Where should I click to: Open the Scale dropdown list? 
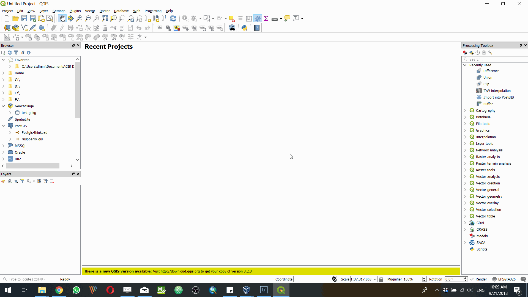(375, 279)
